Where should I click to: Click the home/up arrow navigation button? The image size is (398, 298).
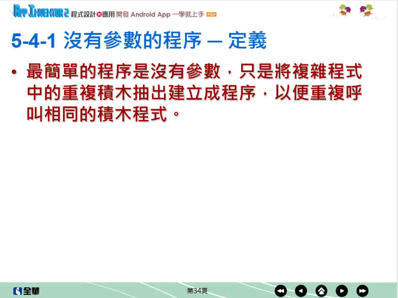(321, 290)
